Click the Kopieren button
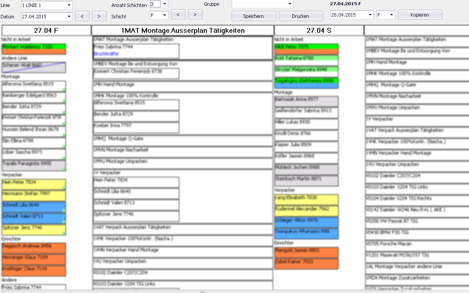469x293 pixels. [x=420, y=15]
